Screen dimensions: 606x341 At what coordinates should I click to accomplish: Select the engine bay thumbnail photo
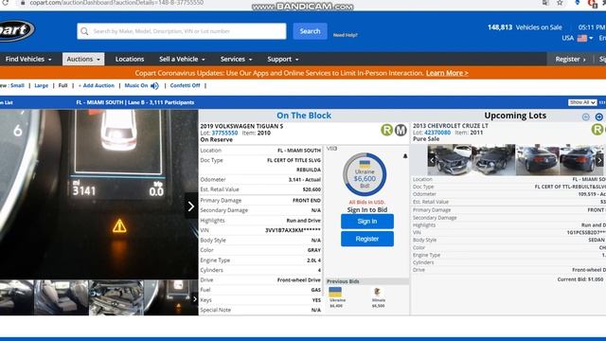tap(116, 297)
